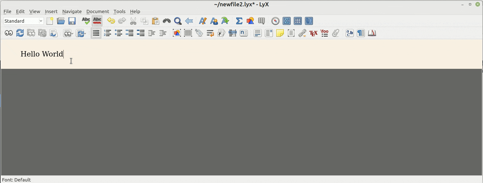The image size is (483, 183).
Task: Paste from the clipboard icon
Action: [x=156, y=21]
